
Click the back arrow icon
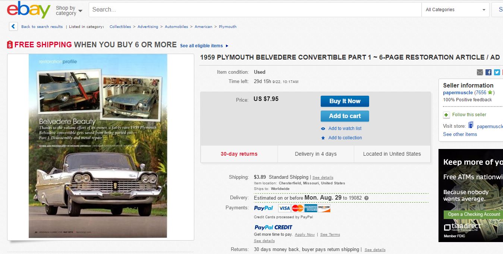[x=13, y=26]
